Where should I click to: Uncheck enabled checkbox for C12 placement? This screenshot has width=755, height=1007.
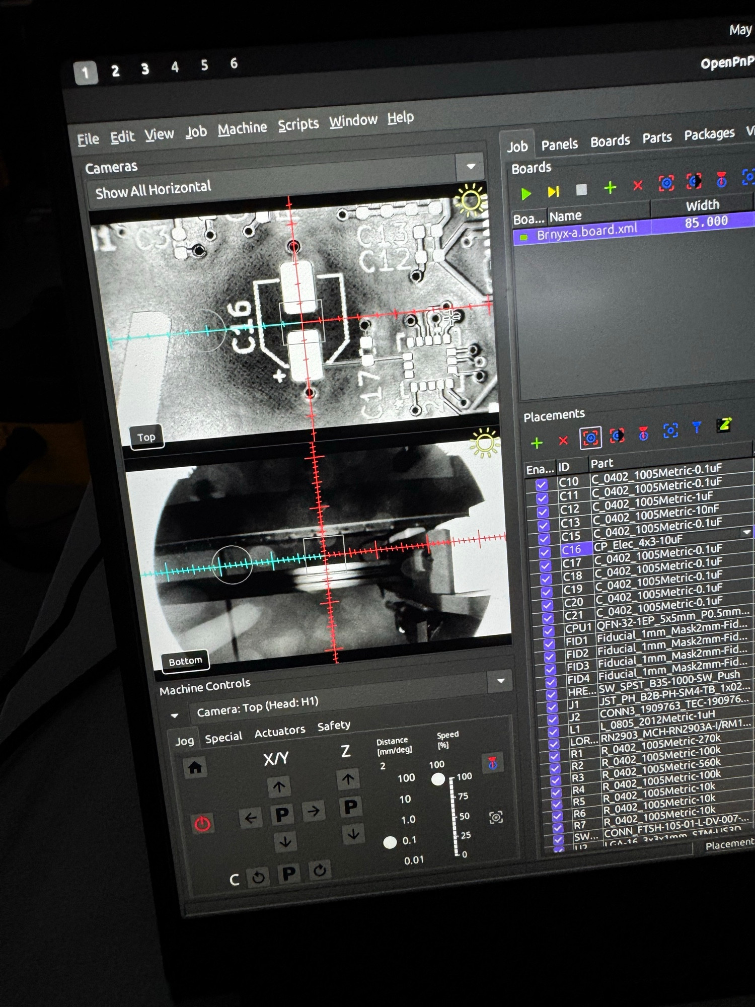[543, 512]
